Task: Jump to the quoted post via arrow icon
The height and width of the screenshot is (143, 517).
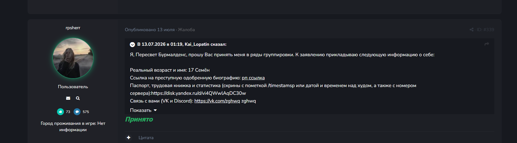Action: tap(487, 44)
